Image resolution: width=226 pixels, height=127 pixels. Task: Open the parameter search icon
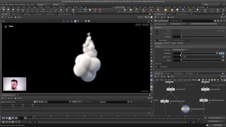pyautogui.click(x=218, y=21)
